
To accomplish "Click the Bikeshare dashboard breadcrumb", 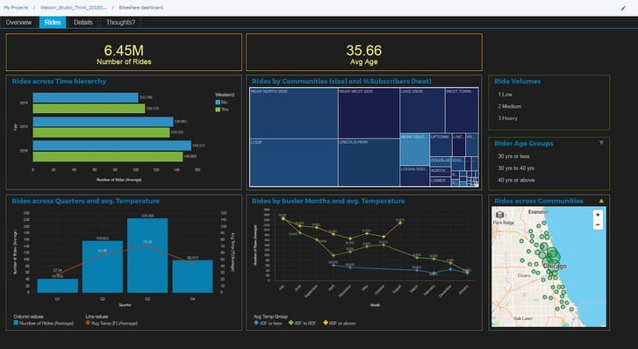I will [141, 8].
